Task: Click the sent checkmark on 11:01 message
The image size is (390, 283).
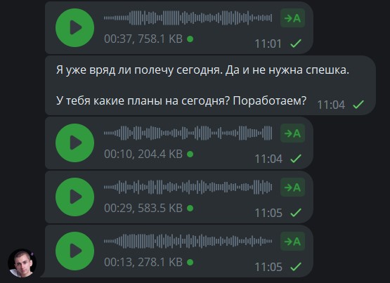Action: coord(296,44)
